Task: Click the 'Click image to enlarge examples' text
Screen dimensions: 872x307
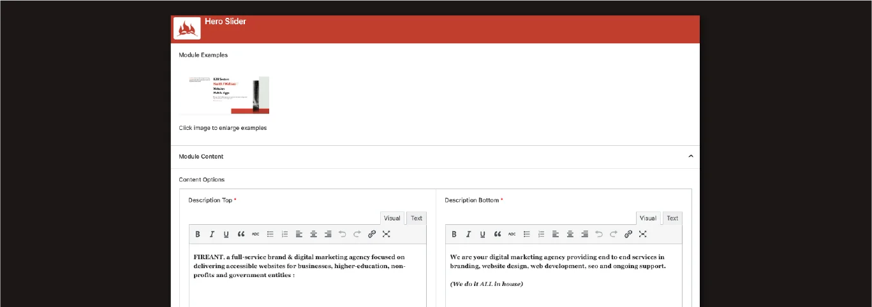Action: [223, 128]
